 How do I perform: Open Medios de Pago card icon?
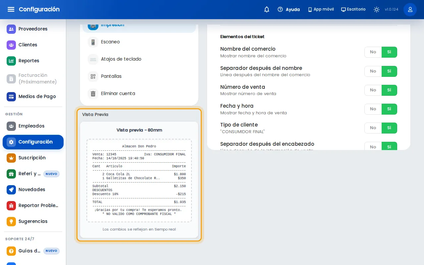coord(11,96)
